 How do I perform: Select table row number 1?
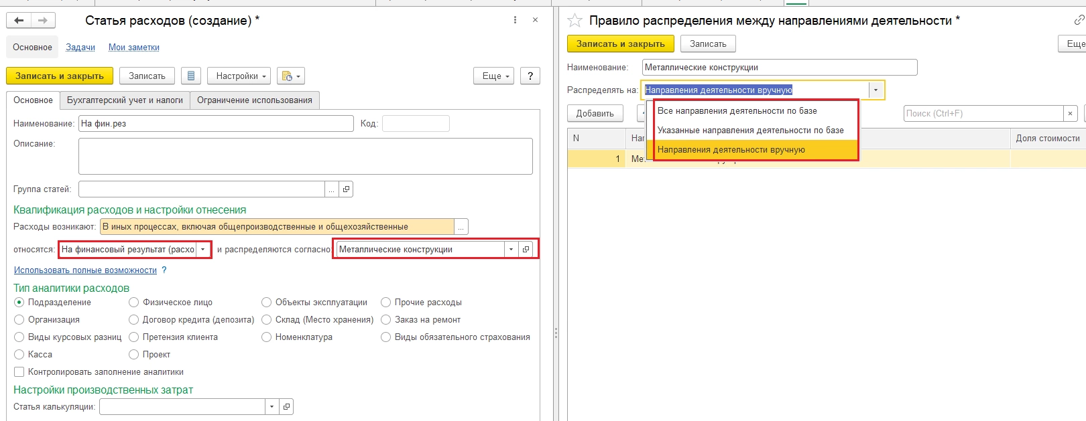coord(827,159)
